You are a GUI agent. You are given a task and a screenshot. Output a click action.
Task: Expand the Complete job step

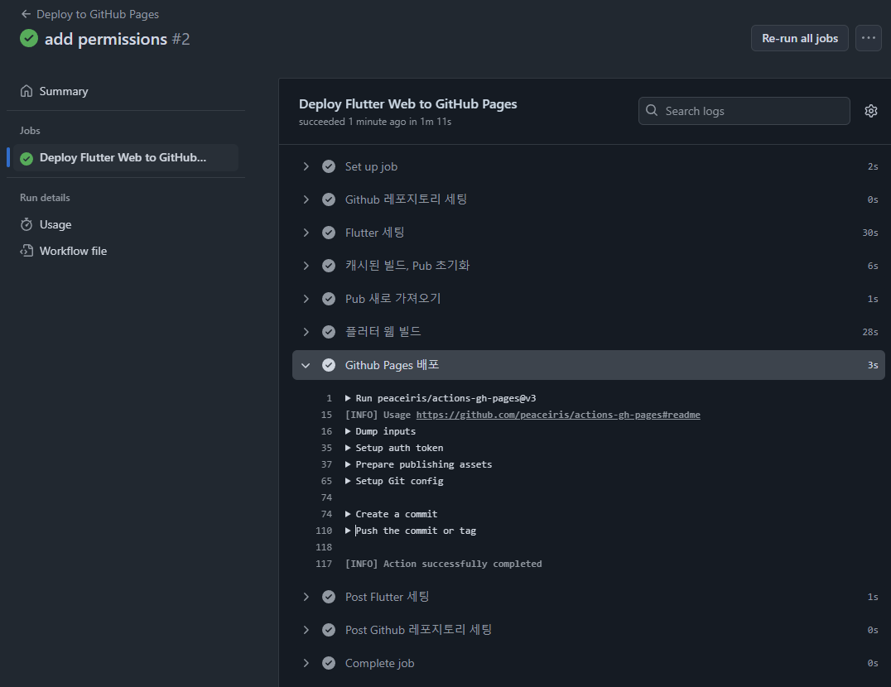306,663
